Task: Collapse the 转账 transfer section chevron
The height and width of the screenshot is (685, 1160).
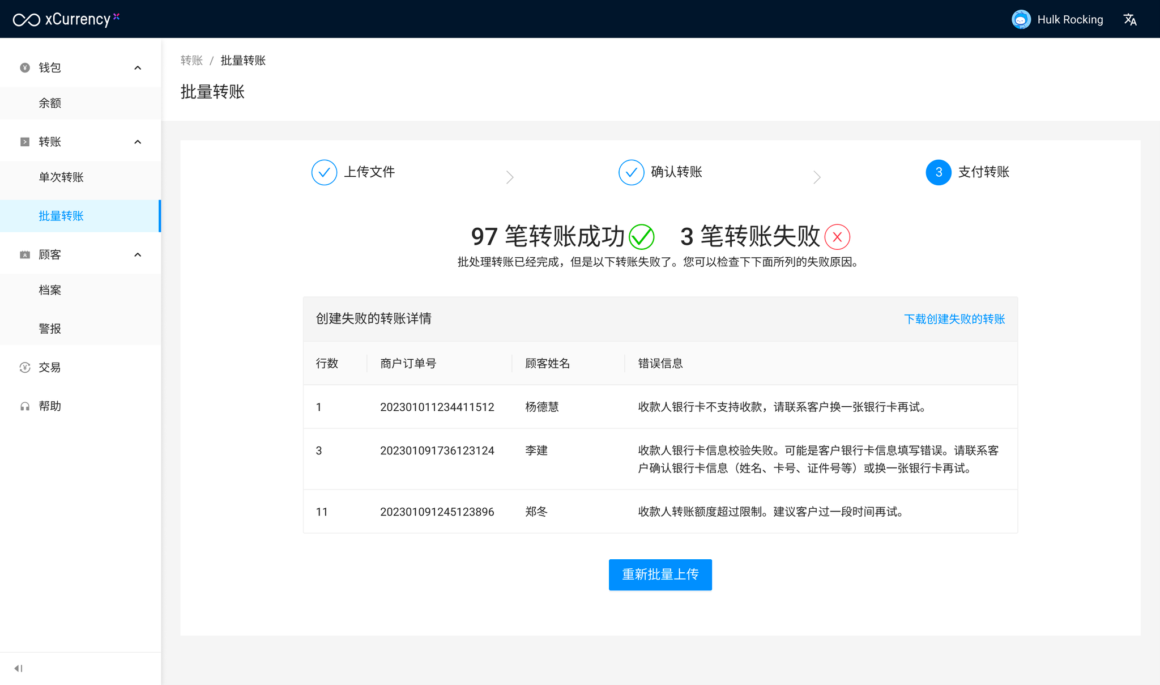Action: 138,142
